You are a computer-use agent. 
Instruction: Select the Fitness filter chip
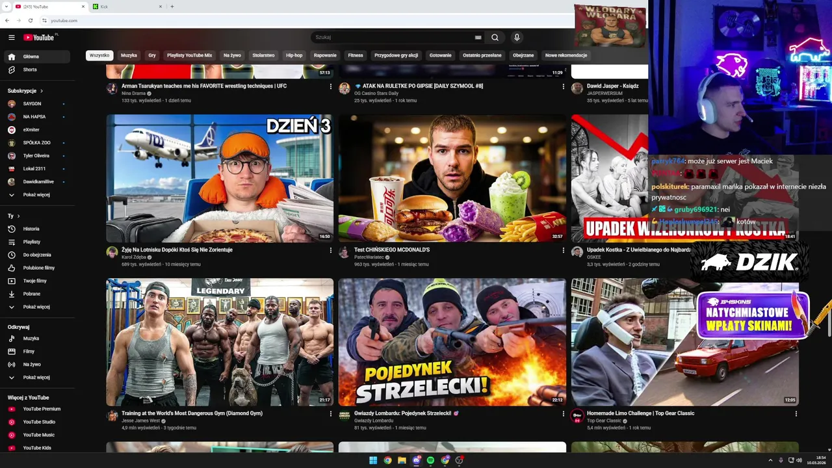point(356,55)
